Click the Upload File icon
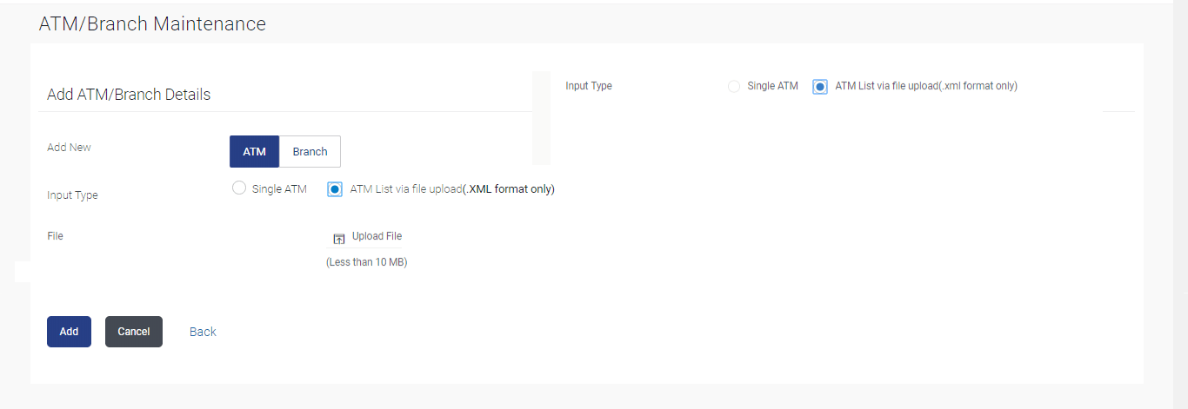The width and height of the screenshot is (1188, 409). pos(339,239)
